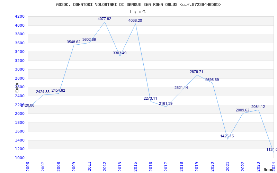Viewport: 277px width, 173px height.
Task: Click the 2006 year tick label
Action: 28,166
